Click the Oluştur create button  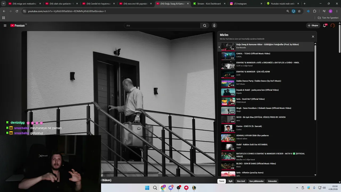313,26
